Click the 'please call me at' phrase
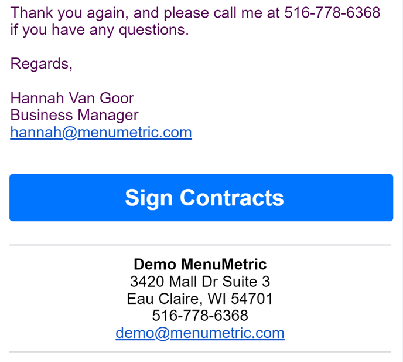 (x=221, y=13)
